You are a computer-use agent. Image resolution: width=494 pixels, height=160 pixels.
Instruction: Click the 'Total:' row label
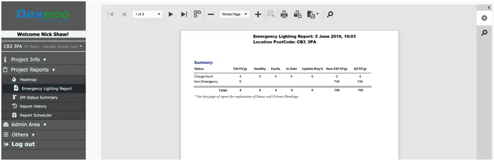[x=223, y=90]
